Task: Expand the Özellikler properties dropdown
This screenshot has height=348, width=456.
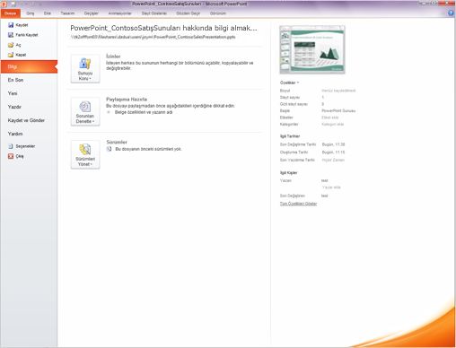Action: (289, 83)
